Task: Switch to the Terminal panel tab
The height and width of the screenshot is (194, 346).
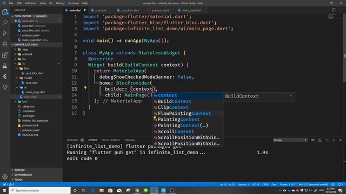Action: [x=130, y=140]
